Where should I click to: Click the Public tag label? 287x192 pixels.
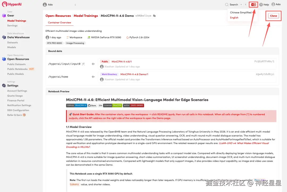[105, 62]
